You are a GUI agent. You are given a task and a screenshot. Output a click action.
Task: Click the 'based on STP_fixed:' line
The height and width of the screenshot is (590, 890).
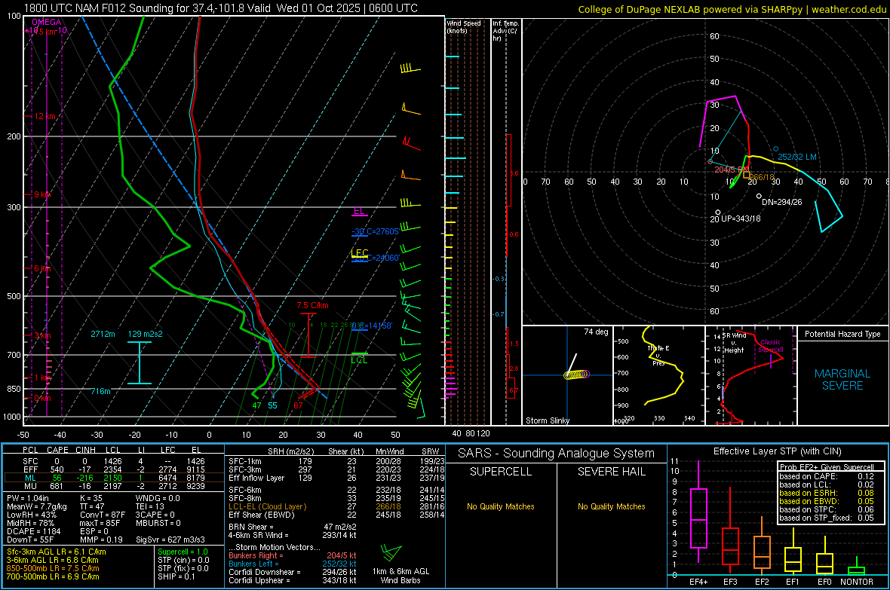[827, 518]
